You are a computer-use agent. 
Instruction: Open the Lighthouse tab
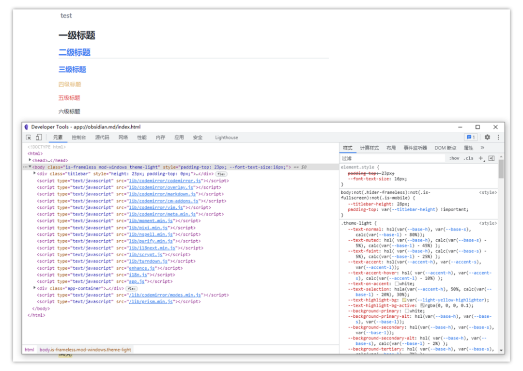227,138
